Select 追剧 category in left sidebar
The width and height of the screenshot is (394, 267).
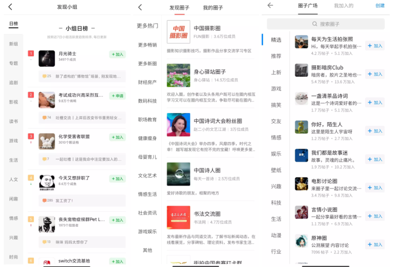[x=14, y=82]
